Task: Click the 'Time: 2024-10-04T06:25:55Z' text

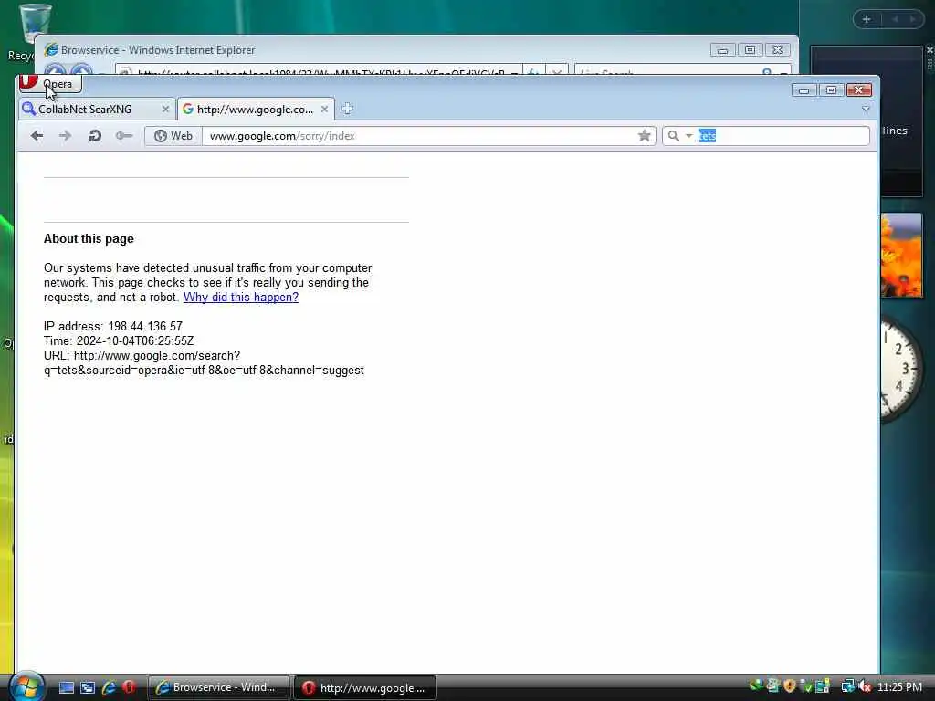Action: 119,341
